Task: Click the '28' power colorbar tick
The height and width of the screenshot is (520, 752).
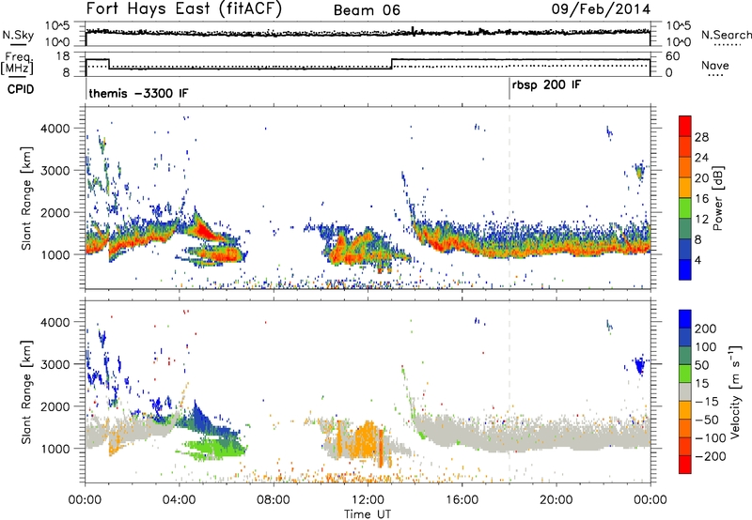Action: pos(701,137)
